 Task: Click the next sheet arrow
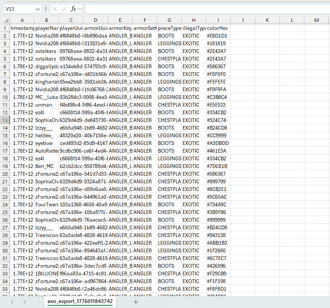25,302
